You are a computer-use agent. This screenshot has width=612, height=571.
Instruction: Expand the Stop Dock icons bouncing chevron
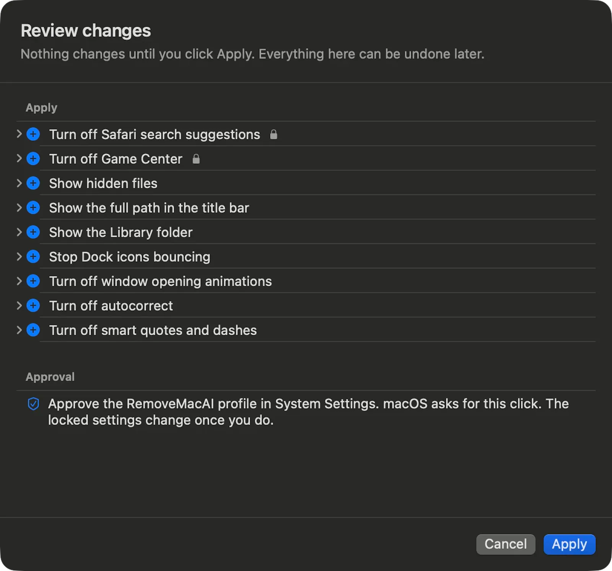[x=19, y=256]
